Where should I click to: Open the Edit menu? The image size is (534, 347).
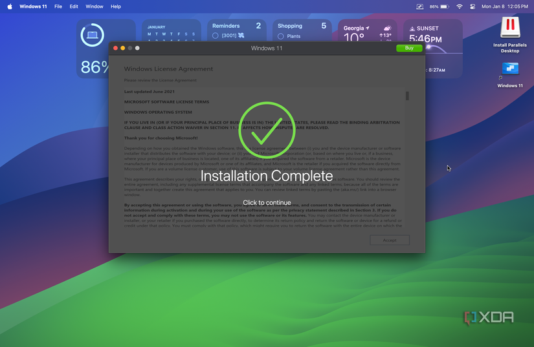74,6
